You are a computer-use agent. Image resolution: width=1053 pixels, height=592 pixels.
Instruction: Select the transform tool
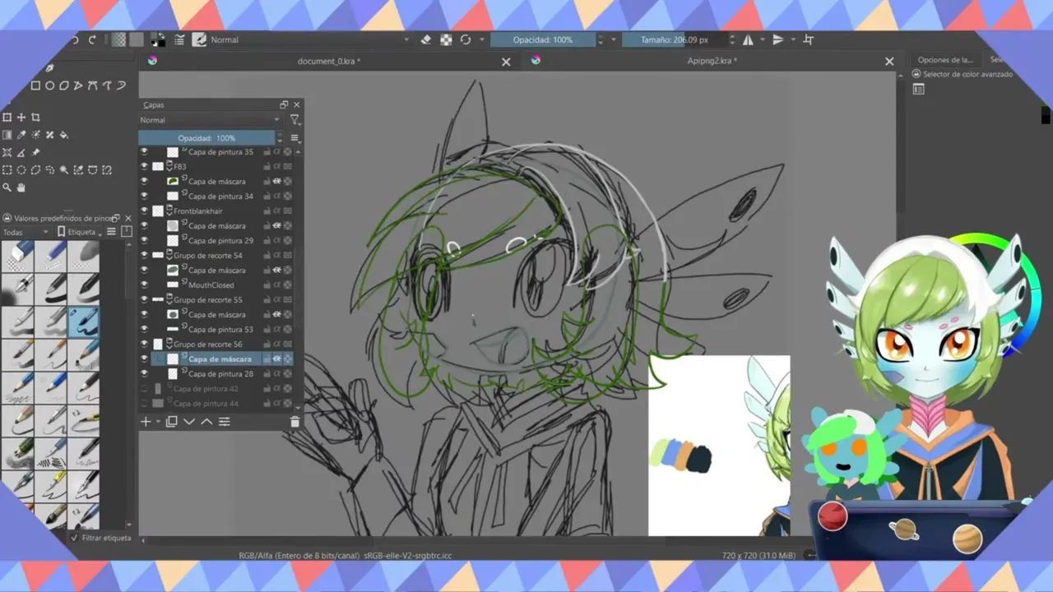point(7,118)
